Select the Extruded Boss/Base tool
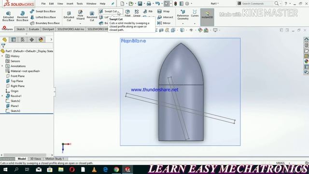The width and height of the screenshot is (309, 174). [x=8, y=16]
